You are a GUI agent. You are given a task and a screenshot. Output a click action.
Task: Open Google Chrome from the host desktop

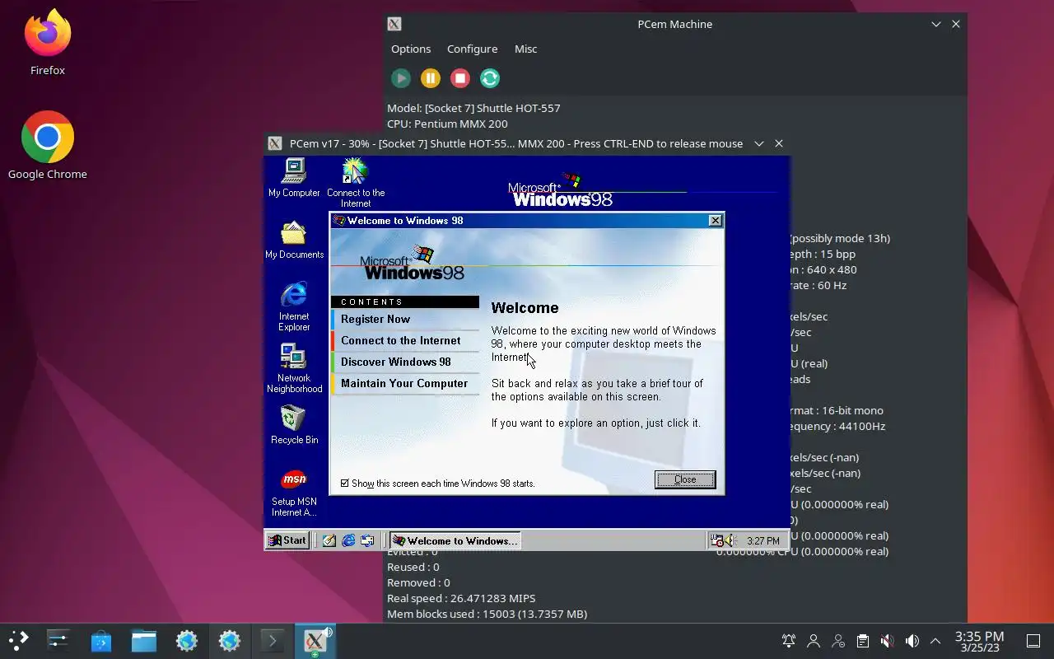point(48,146)
